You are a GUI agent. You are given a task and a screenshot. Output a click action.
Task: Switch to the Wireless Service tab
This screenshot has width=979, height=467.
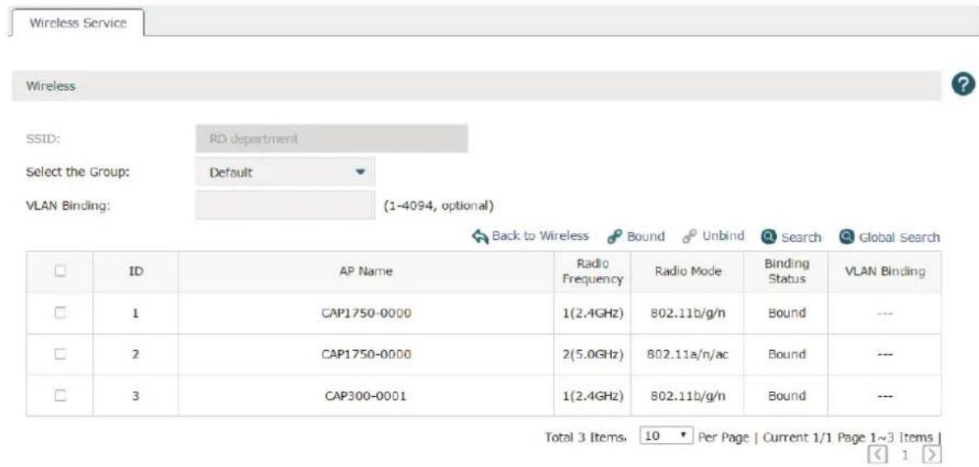78,23
